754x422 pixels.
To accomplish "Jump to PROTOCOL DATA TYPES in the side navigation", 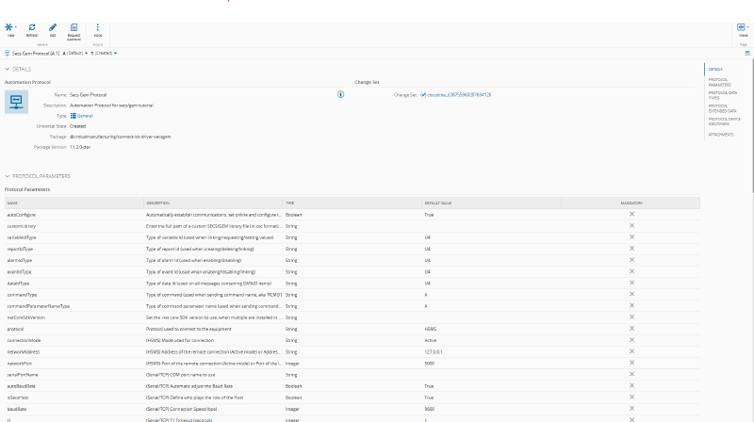I will point(722,95).
